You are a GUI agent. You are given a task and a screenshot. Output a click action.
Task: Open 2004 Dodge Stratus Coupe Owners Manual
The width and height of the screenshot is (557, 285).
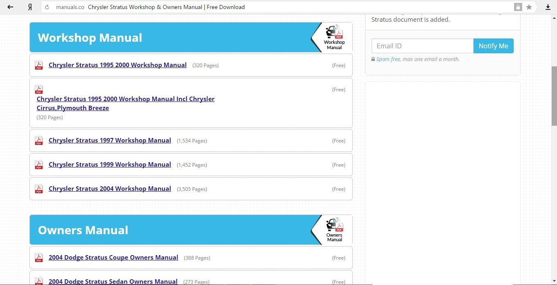[x=113, y=257]
